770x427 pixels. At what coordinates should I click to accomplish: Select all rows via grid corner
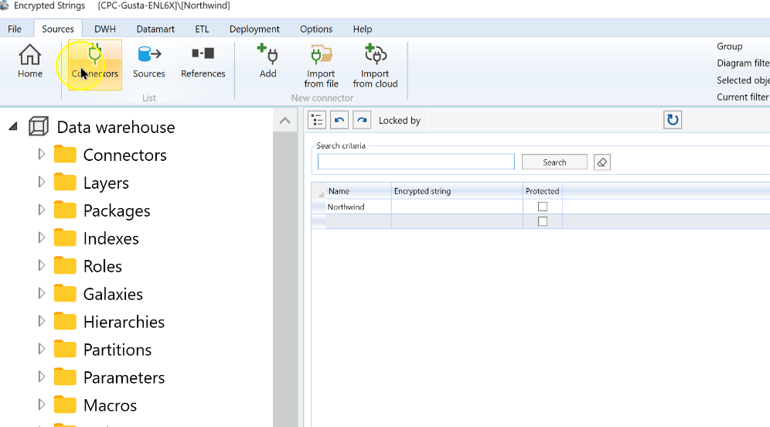(x=319, y=191)
